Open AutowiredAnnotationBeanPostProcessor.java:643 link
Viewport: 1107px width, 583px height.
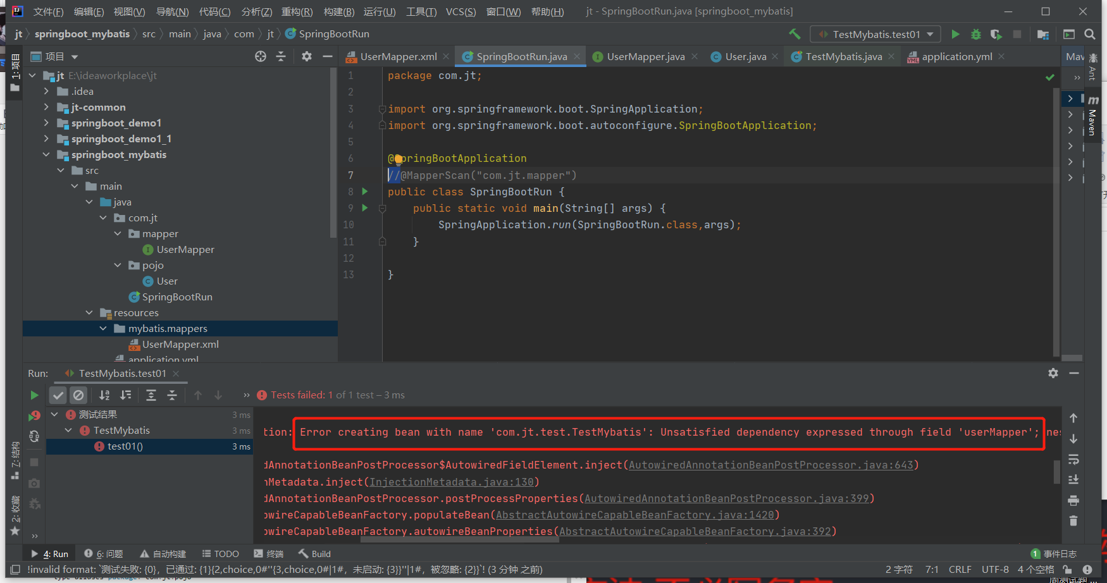click(x=770, y=465)
